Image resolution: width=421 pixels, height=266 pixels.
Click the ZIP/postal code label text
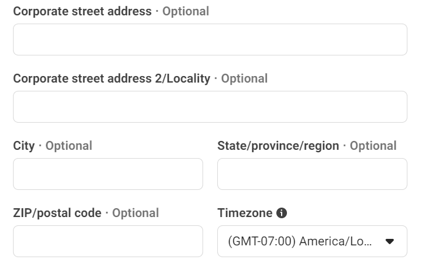click(x=57, y=213)
